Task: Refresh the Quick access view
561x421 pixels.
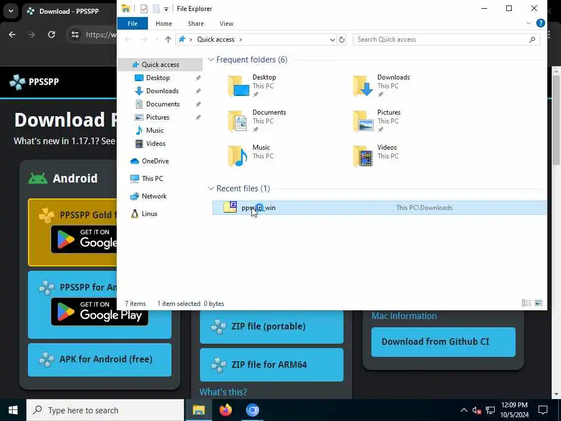Action: click(342, 39)
